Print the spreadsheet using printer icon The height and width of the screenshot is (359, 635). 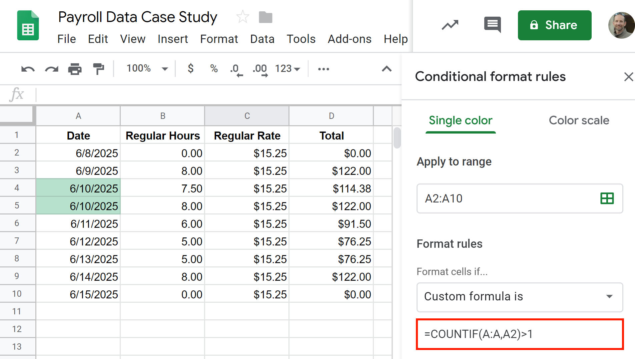(x=75, y=69)
